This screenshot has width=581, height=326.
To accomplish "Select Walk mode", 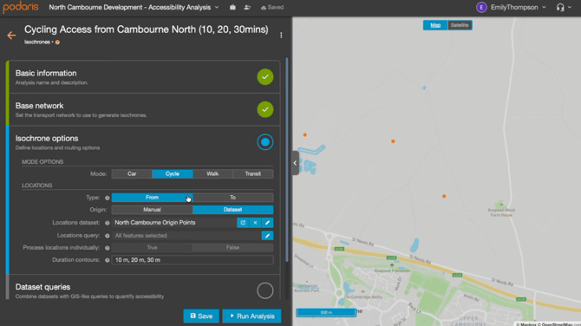I will point(212,173).
